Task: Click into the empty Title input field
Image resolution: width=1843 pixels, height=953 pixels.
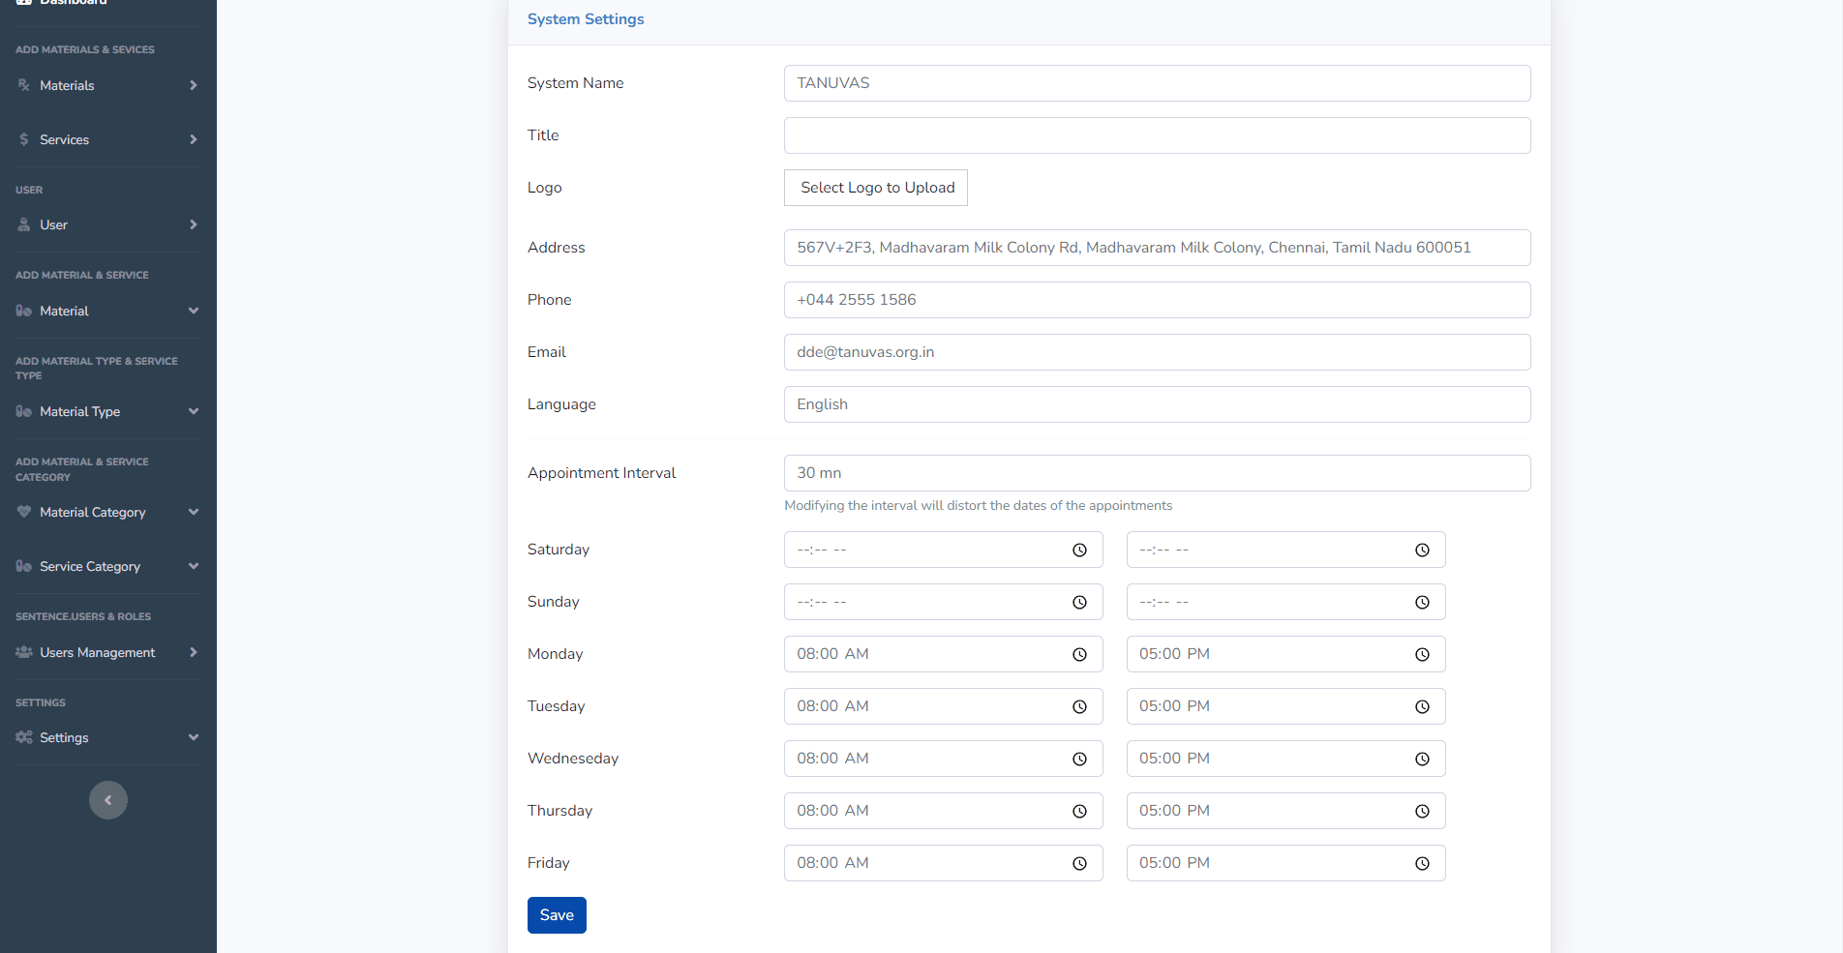Action: pos(1157,135)
